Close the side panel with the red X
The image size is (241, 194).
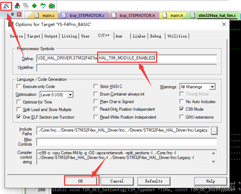click(x=19, y=14)
